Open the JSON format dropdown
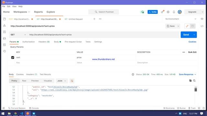The image size is (207, 116). point(61,81)
